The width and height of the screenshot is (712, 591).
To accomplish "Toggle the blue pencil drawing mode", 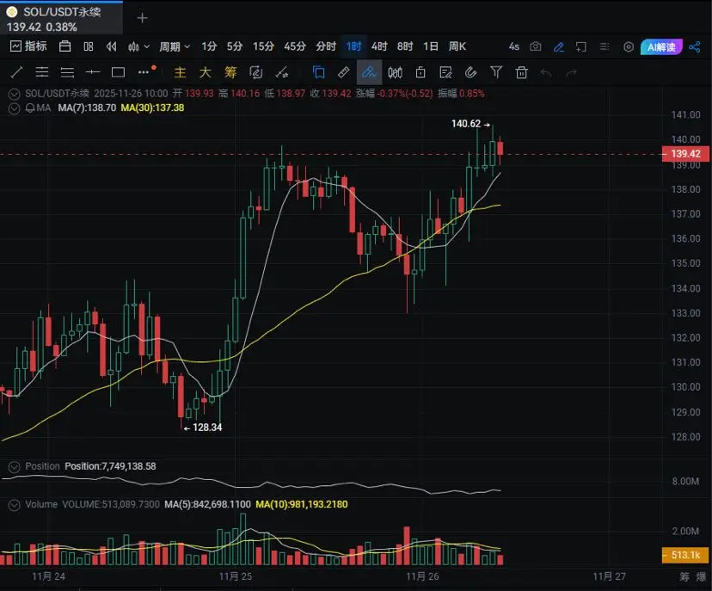I will point(559,46).
